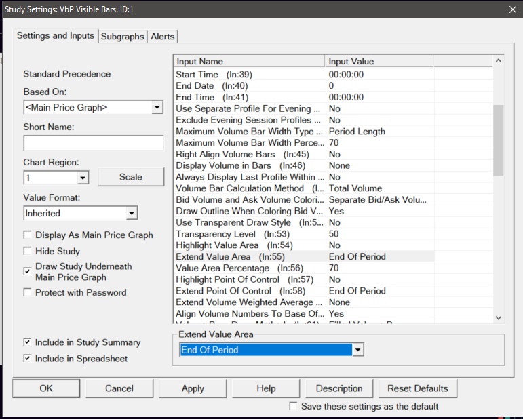The width and height of the screenshot is (523, 419).
Task: Enable Display As Main Price Graph
Action: [x=27, y=235]
